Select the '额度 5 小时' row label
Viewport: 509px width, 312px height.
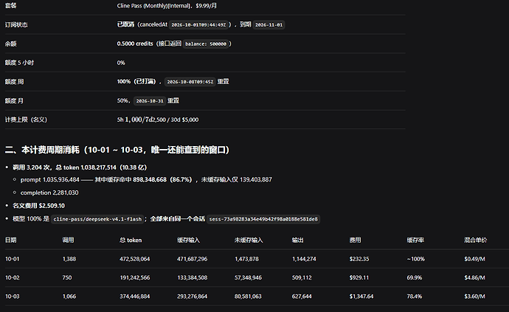point(19,63)
